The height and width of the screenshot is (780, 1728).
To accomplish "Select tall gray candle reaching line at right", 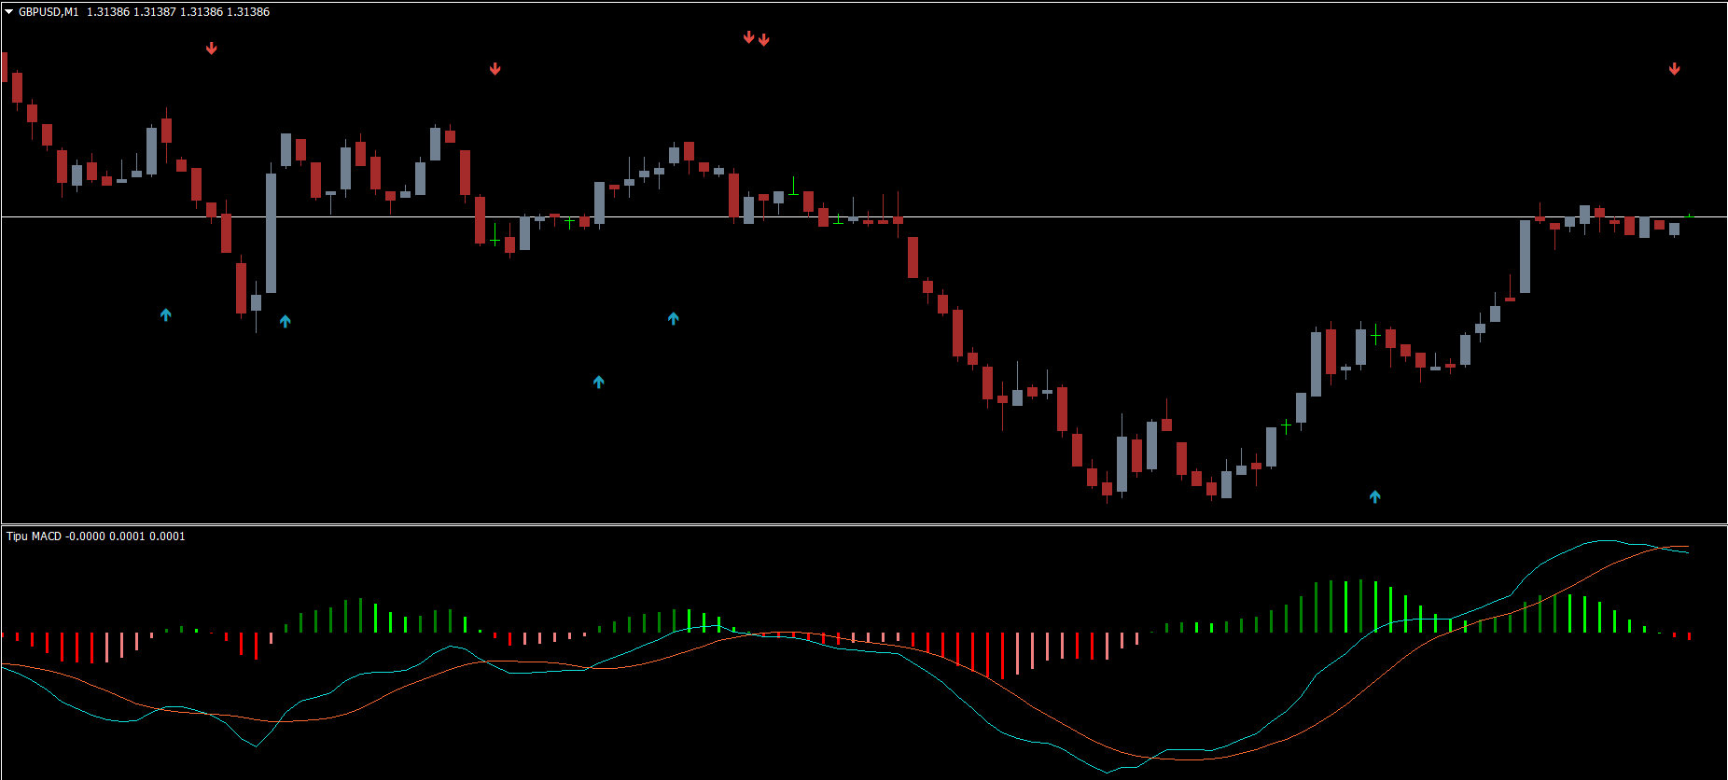I will coord(1525,257).
